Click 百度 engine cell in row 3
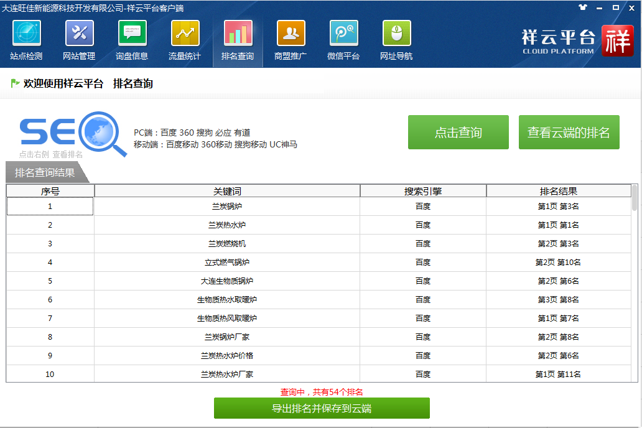642x428 pixels. point(423,244)
